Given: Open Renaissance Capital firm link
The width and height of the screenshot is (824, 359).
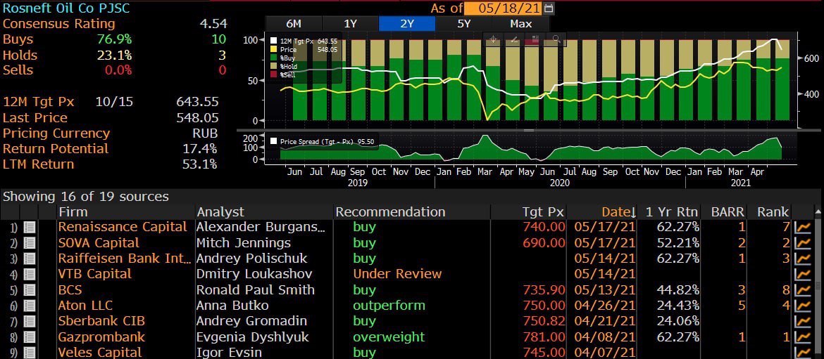Looking at the screenshot, I should pos(123,228).
